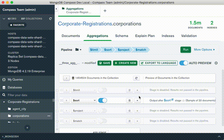Image resolution: width=224 pixels, height=140 pixels.
Task: Add a stage after $sort
Action: (137, 101)
